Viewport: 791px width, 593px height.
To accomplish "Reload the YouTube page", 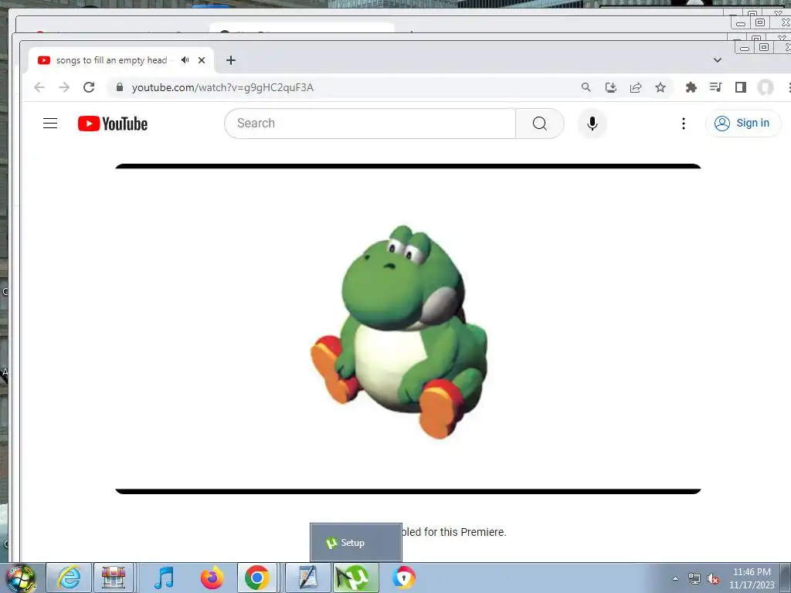I will [x=89, y=87].
